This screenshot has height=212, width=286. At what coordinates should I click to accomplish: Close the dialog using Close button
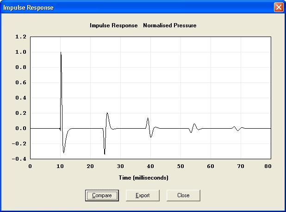183,195
